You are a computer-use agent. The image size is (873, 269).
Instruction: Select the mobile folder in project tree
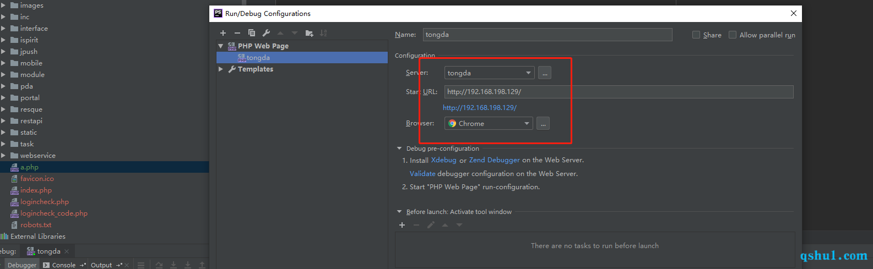(x=31, y=63)
